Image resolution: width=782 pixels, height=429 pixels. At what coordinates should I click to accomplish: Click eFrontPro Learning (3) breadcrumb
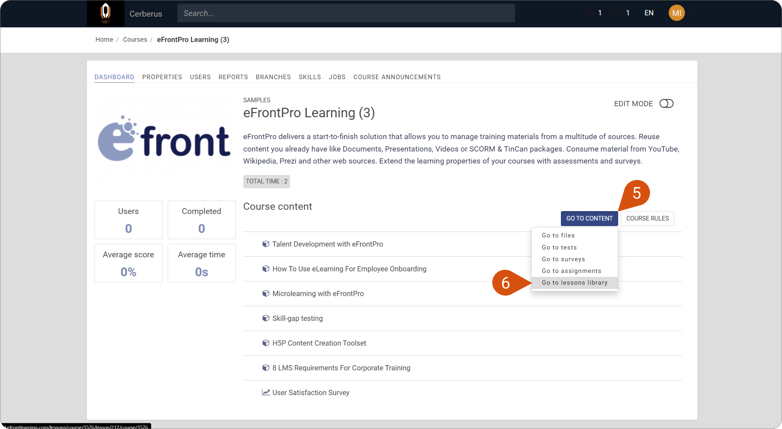point(193,39)
